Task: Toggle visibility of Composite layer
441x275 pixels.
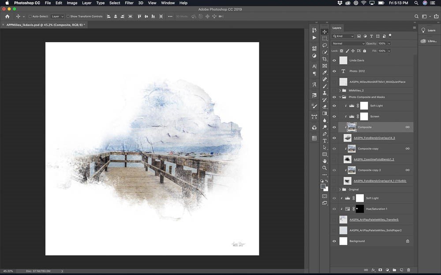Action: pos(334,127)
